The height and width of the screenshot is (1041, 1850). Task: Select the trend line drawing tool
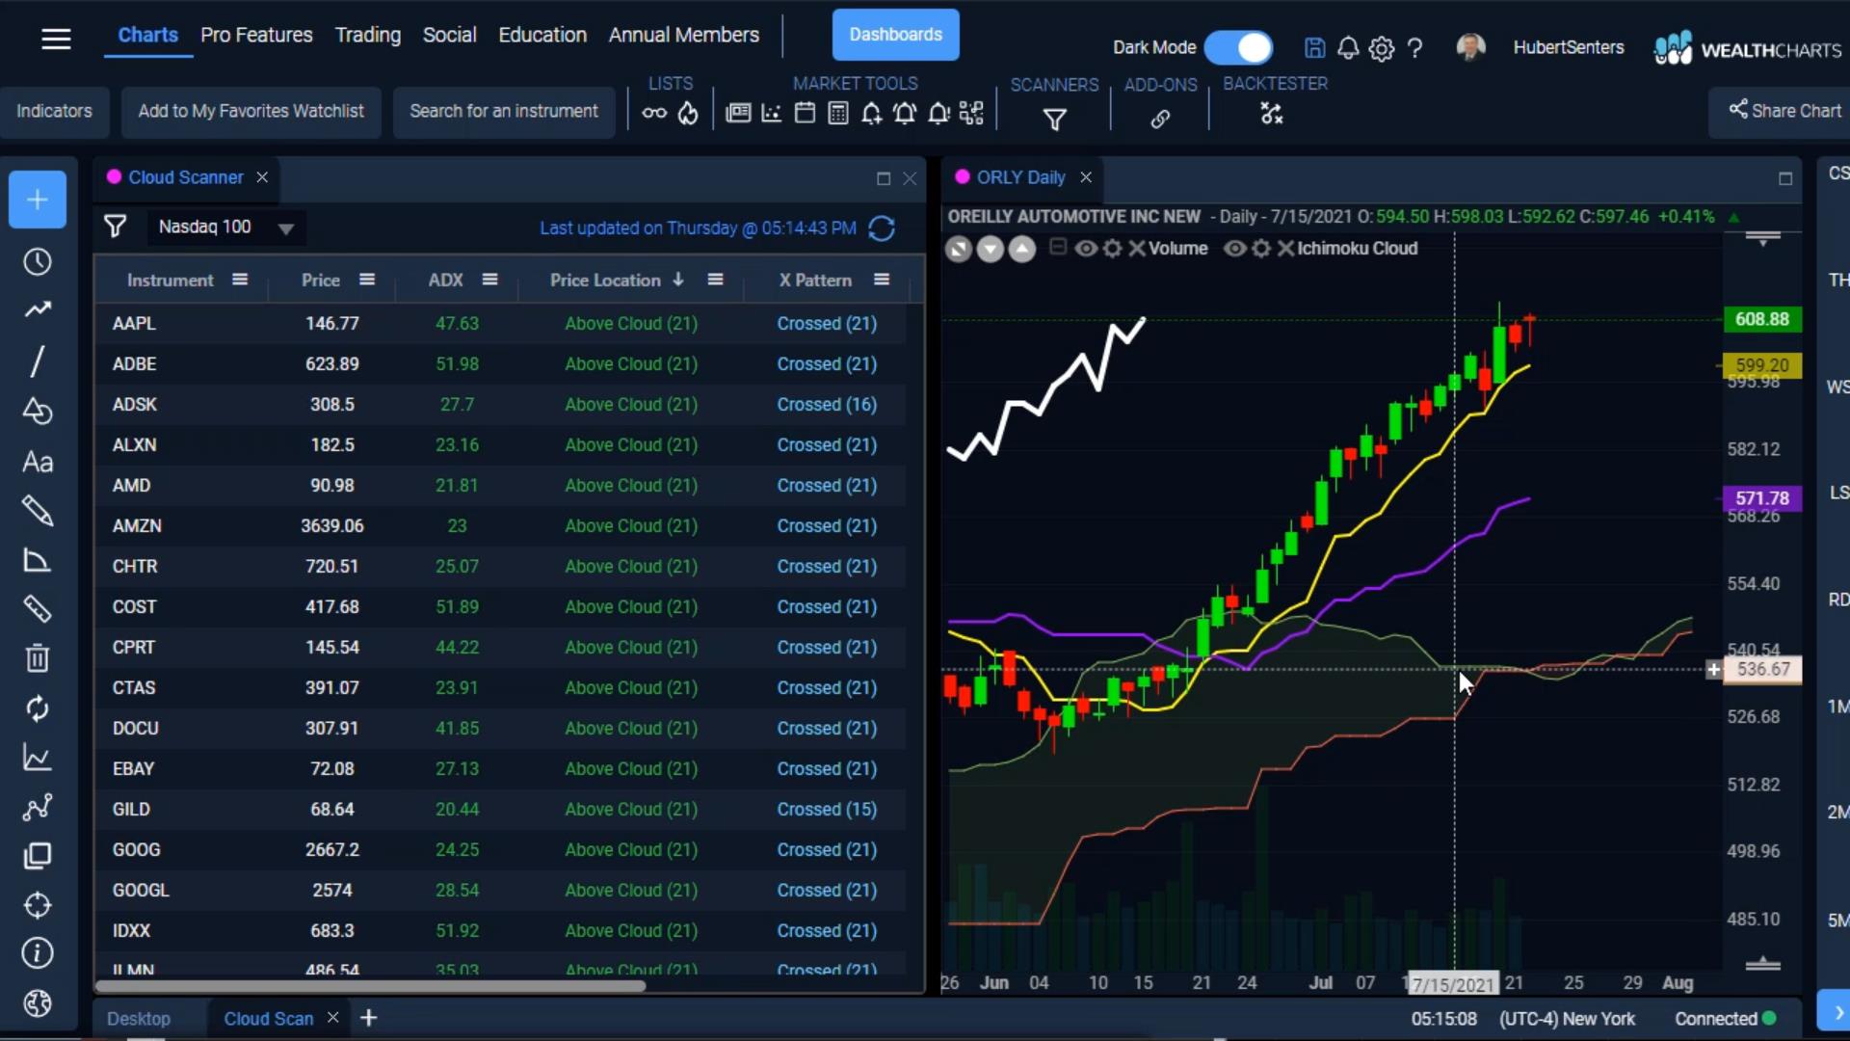(x=38, y=361)
